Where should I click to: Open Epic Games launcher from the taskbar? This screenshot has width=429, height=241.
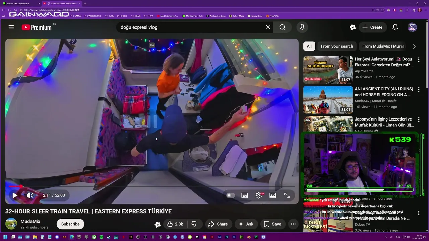pyautogui.click(x=86, y=237)
